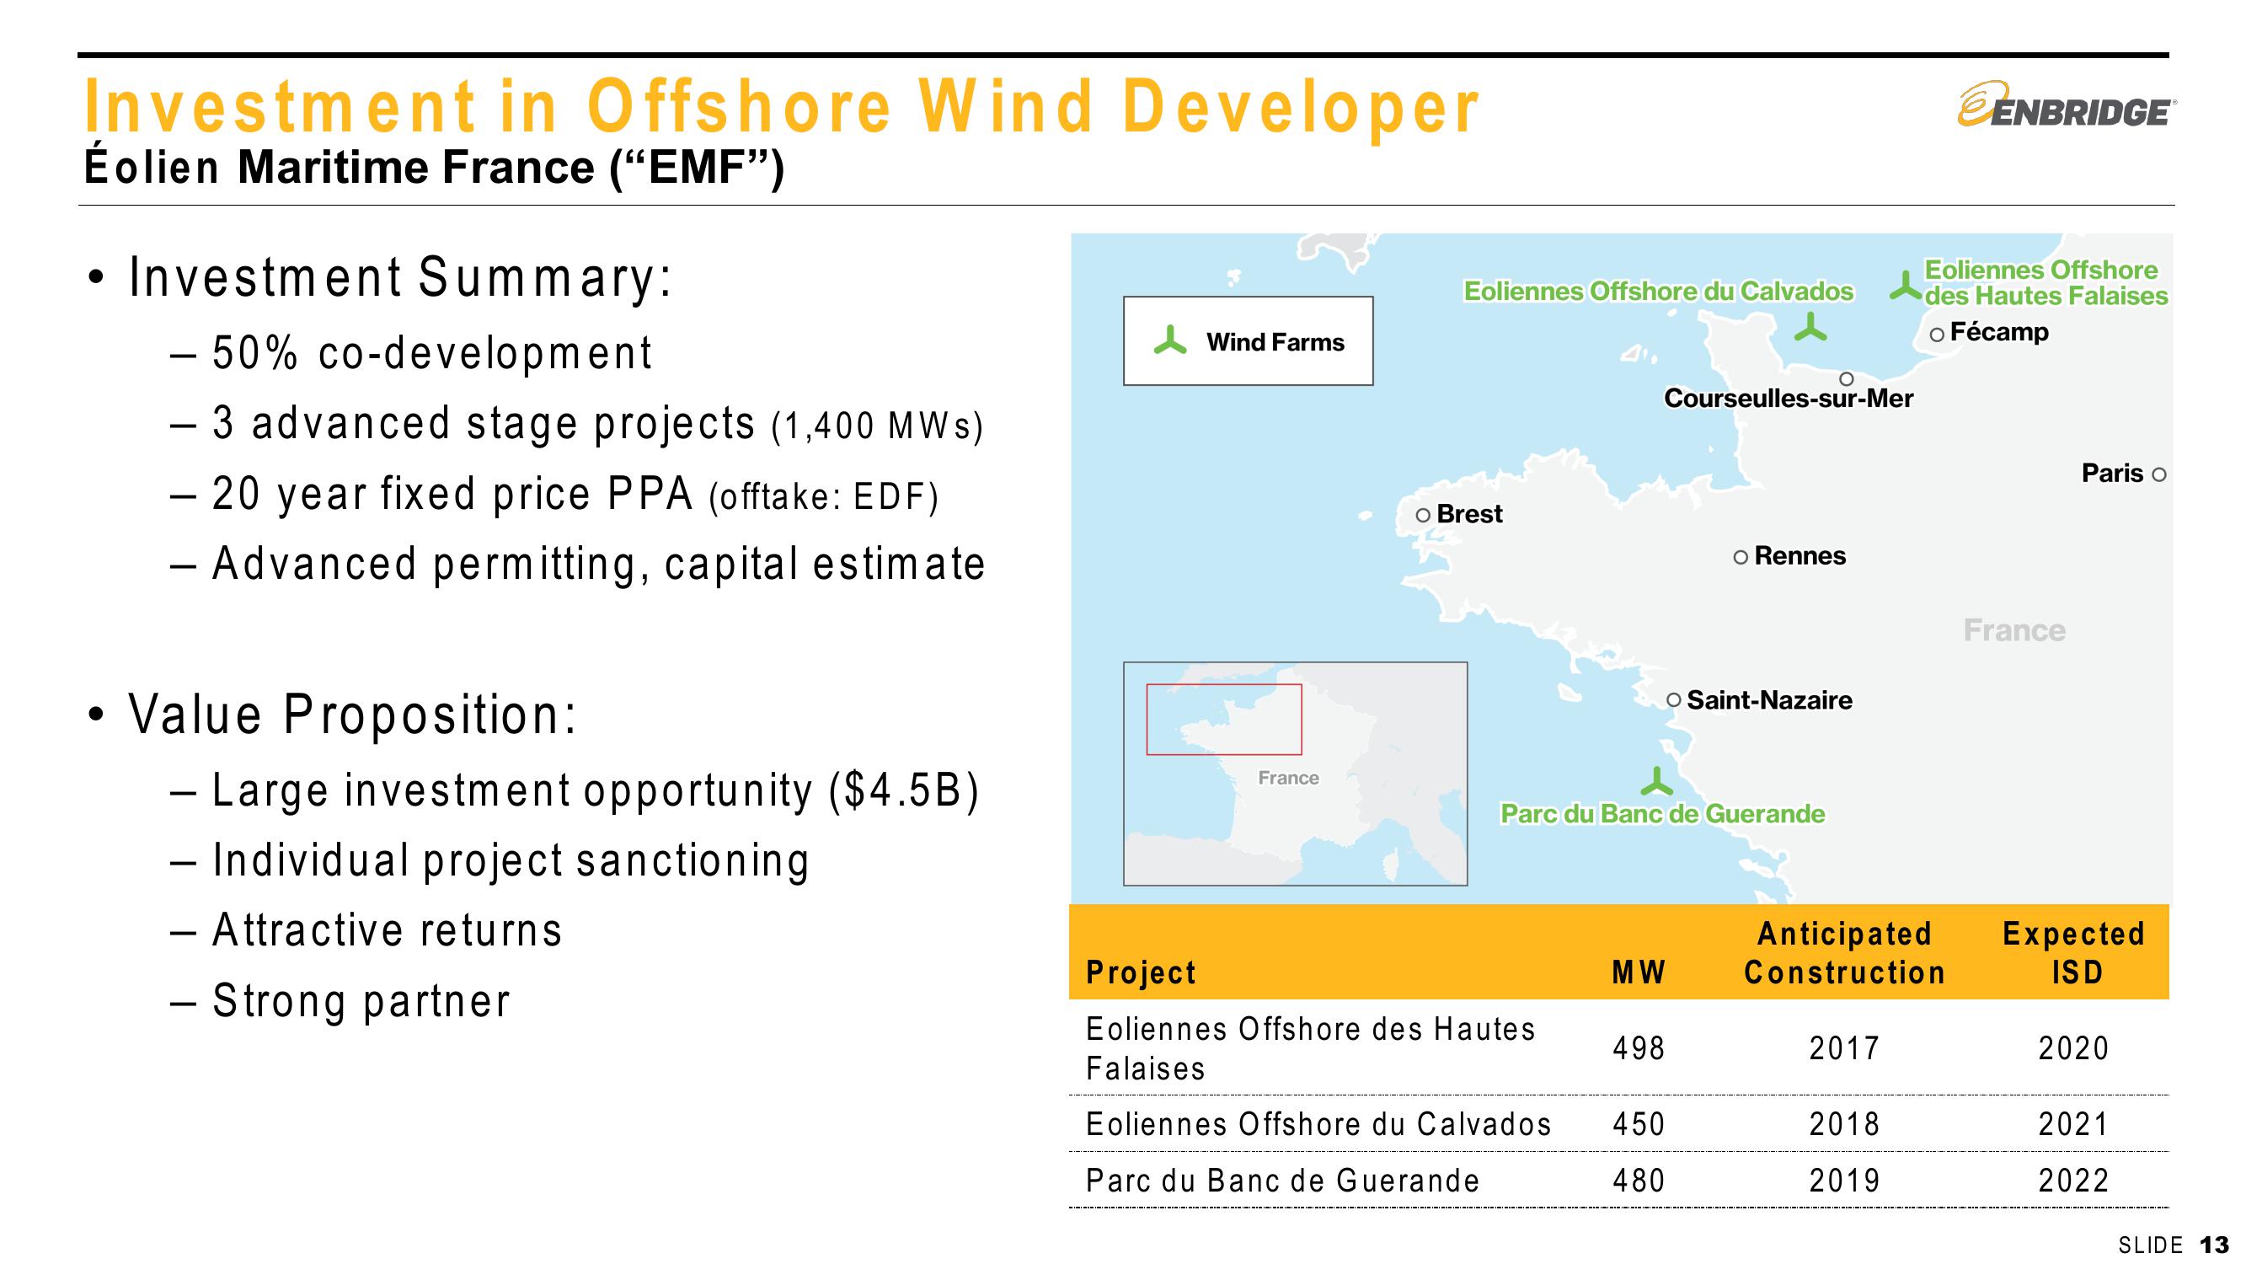
Task: Click the Saint-Nazaire city marker circle
Action: 1673,700
